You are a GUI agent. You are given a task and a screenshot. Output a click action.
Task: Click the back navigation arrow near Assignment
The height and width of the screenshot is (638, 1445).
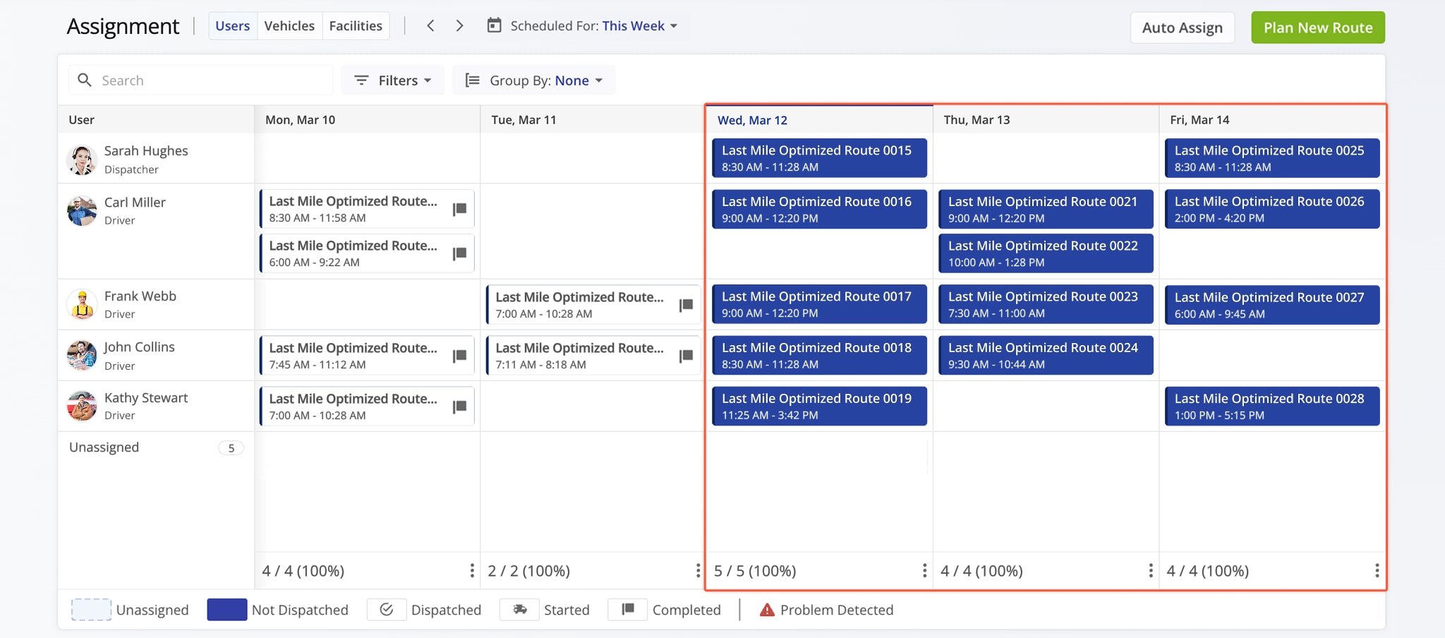430,25
